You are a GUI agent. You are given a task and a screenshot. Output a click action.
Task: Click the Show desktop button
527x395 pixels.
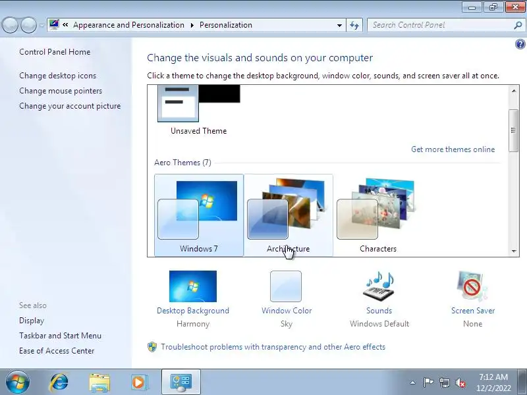(x=522, y=382)
